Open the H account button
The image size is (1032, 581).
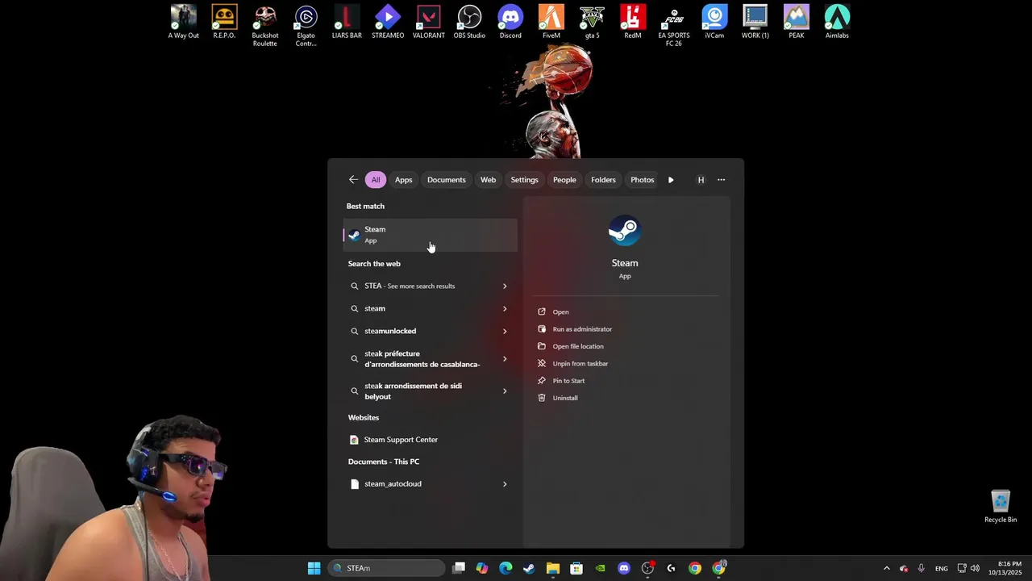click(x=701, y=180)
